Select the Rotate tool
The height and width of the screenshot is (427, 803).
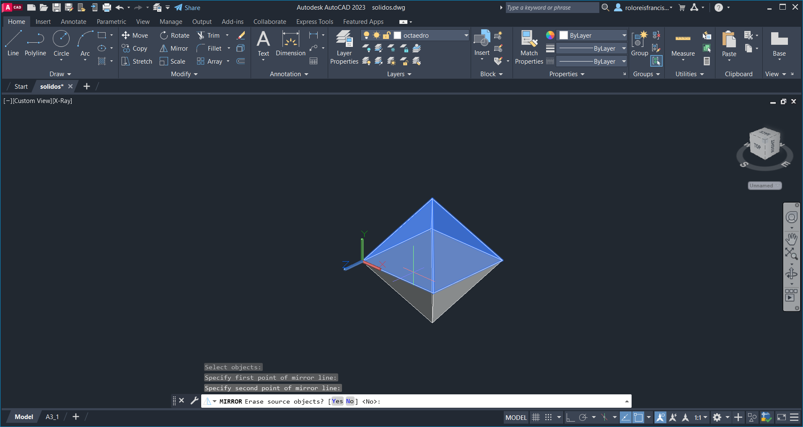tap(175, 36)
